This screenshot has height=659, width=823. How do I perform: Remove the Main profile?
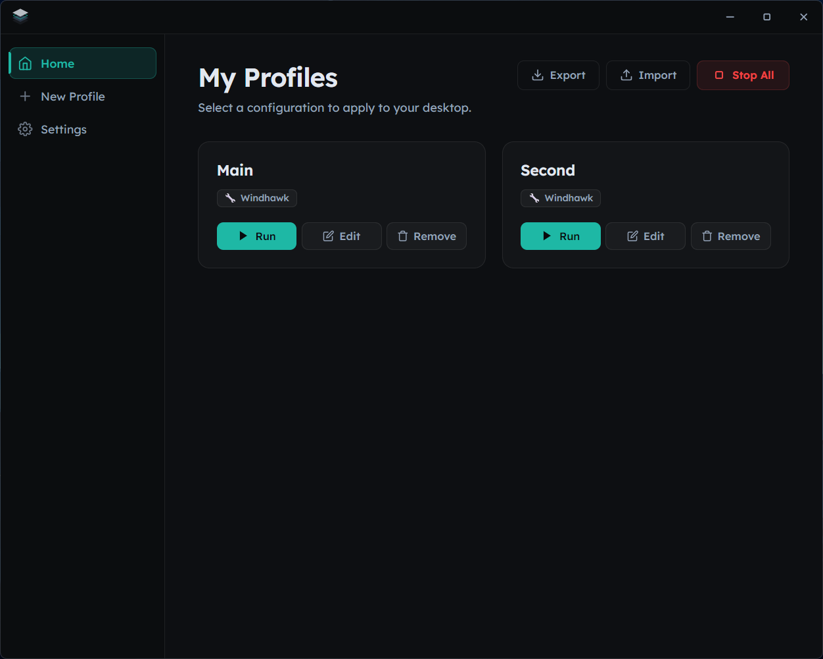pos(427,236)
